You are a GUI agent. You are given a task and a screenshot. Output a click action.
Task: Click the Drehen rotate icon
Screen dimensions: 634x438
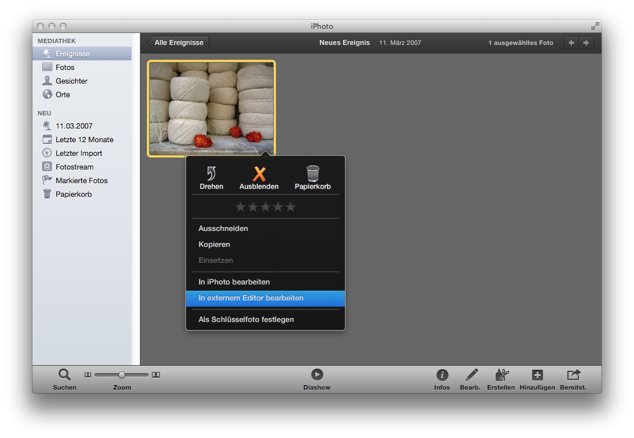pyautogui.click(x=211, y=173)
